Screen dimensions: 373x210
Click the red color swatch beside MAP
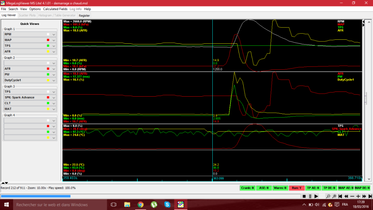[48, 40]
